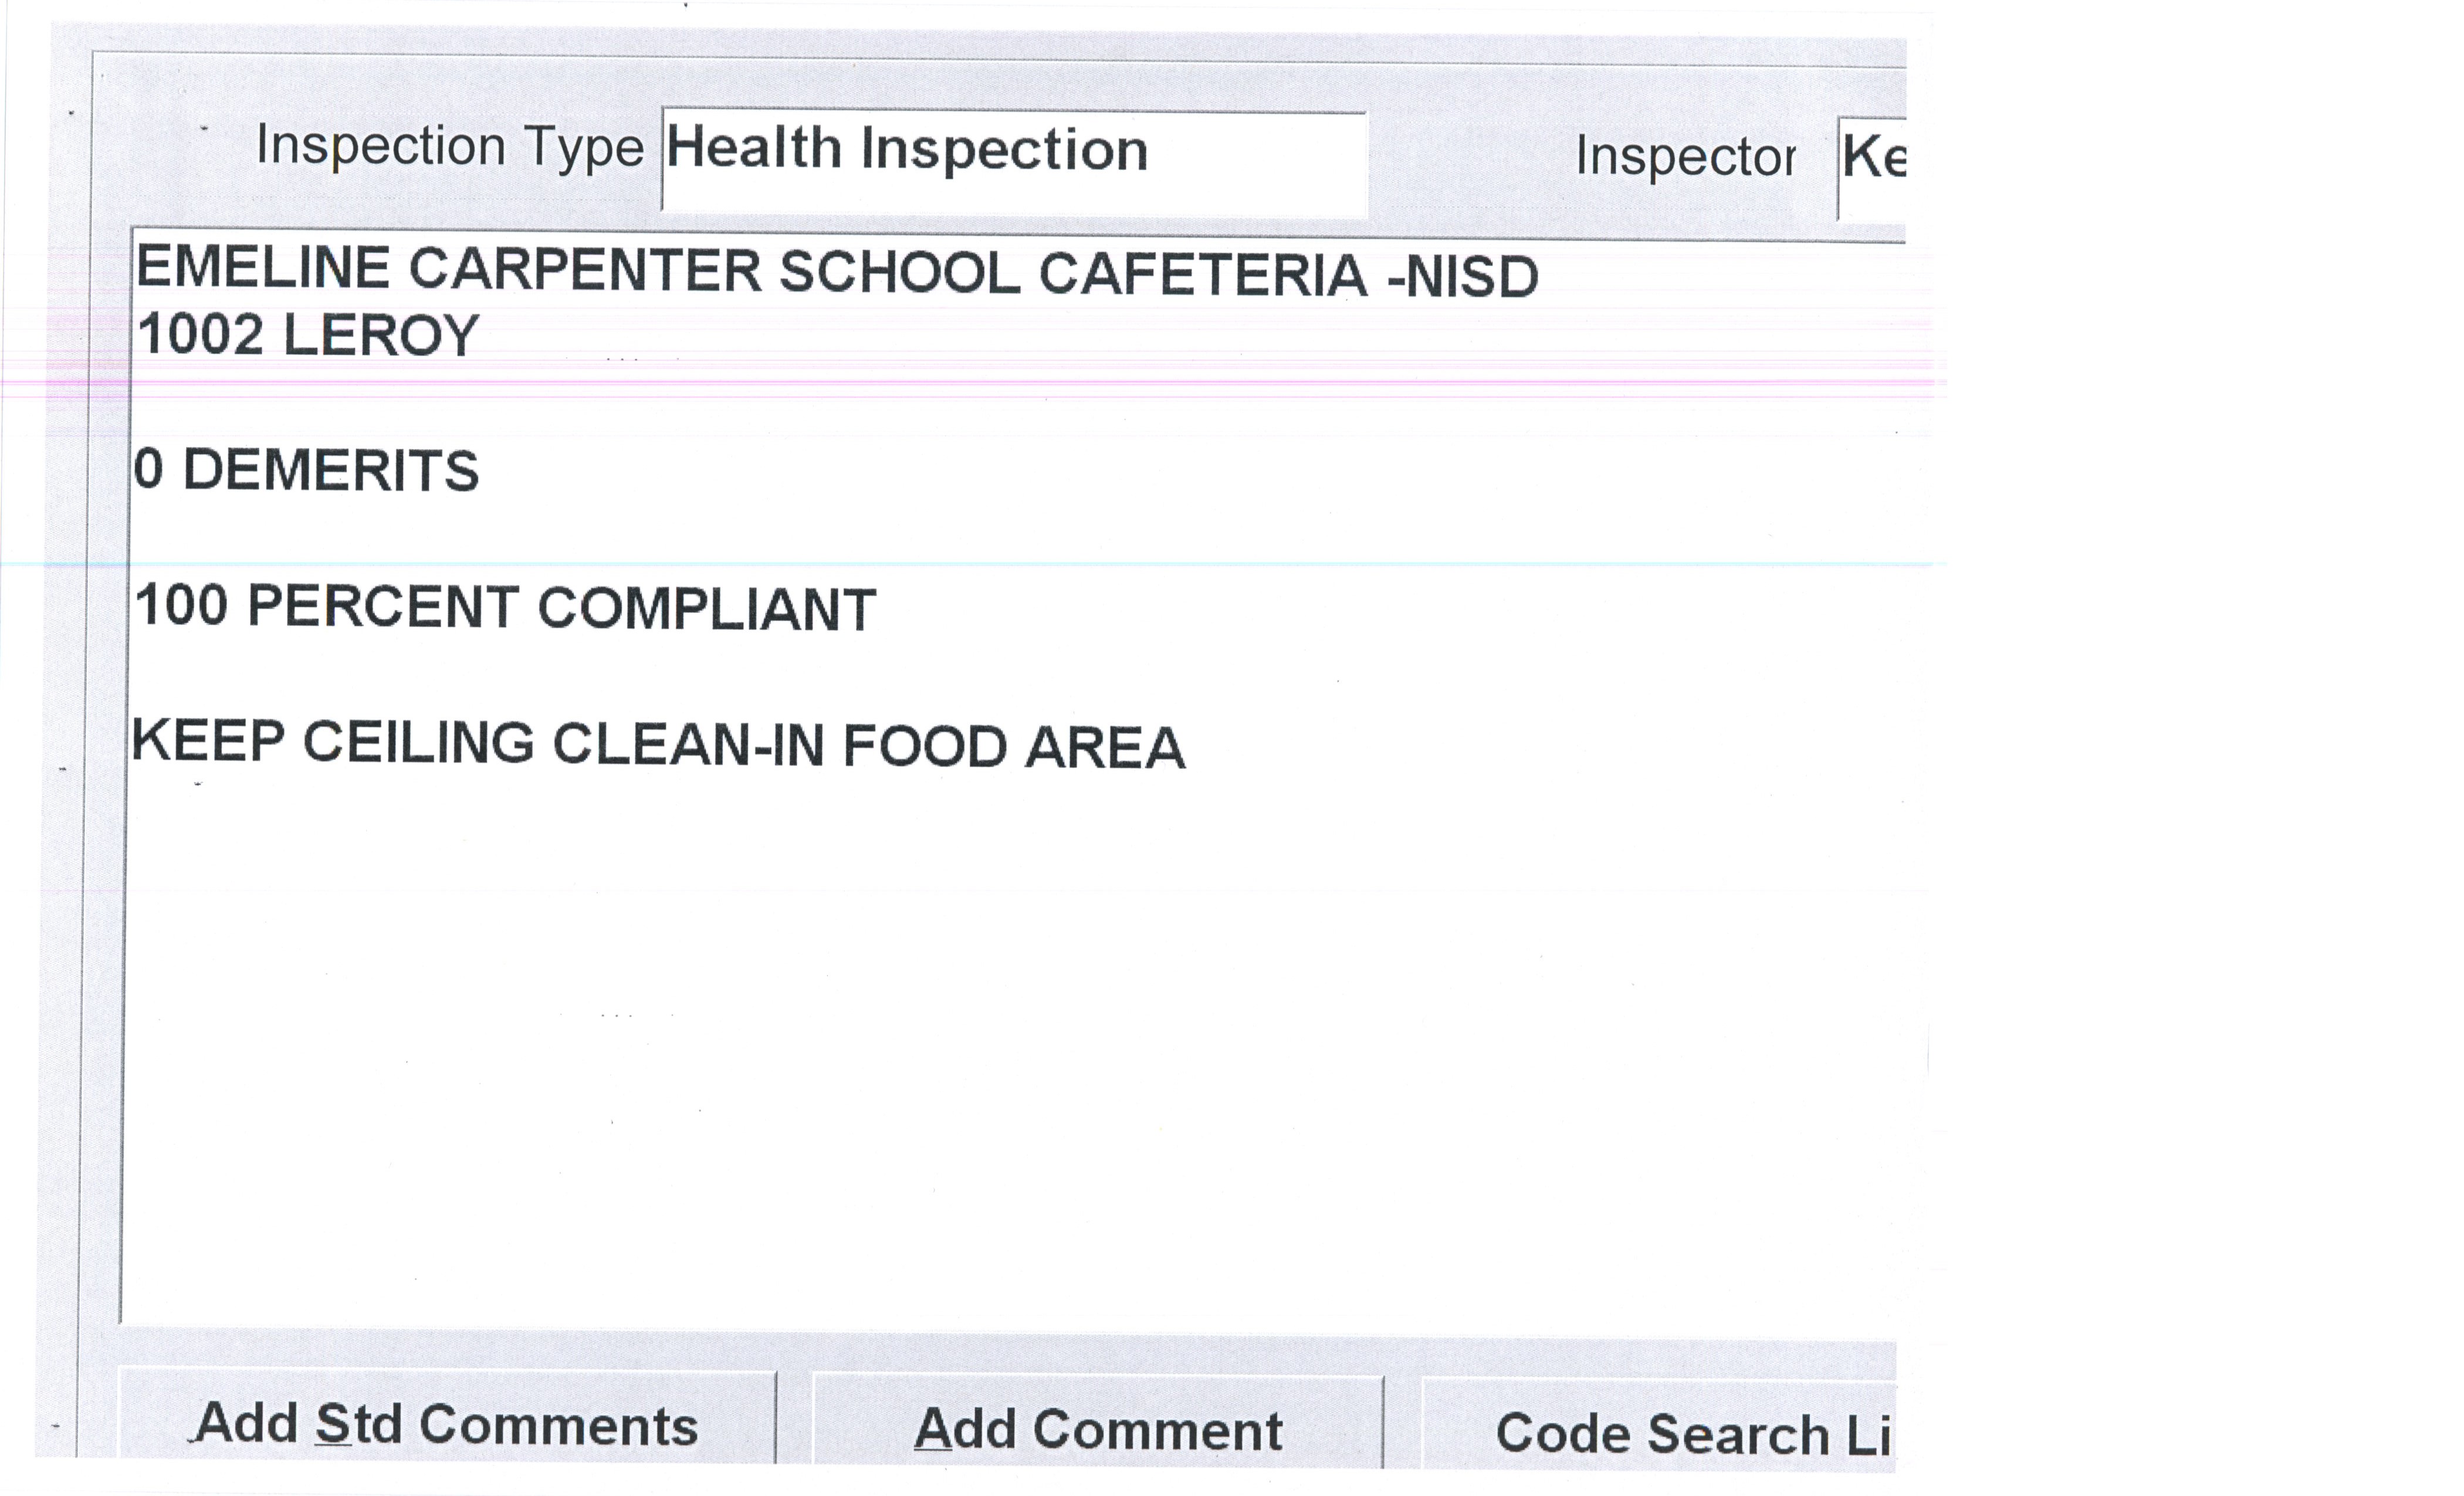Click the -NISD text at line end
This screenshot has width=2464, height=1496.
1462,277
